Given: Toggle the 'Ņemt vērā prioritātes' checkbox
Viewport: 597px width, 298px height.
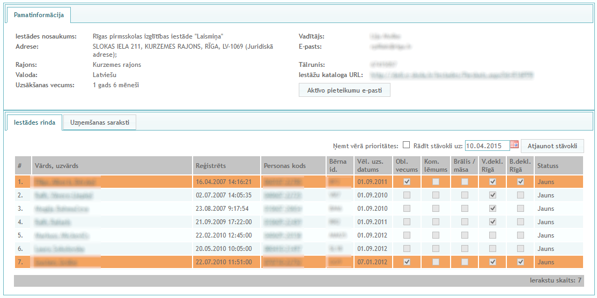Looking at the screenshot, I should point(406,145).
